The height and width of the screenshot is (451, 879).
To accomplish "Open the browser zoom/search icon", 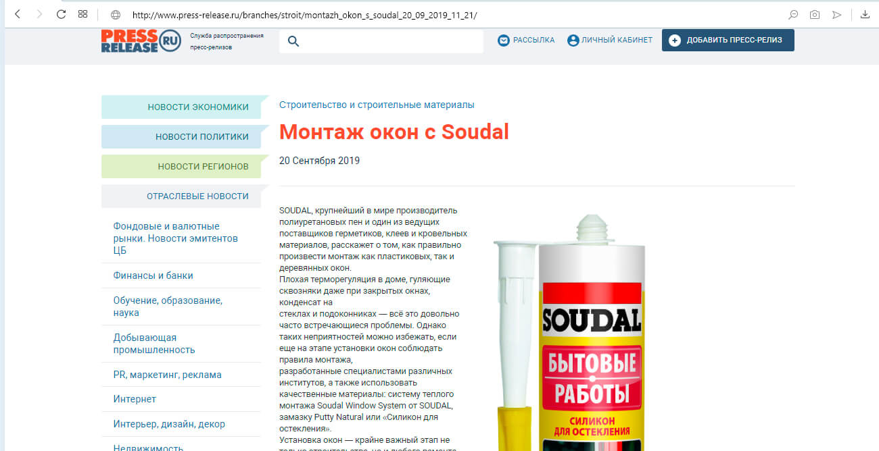I will (794, 14).
